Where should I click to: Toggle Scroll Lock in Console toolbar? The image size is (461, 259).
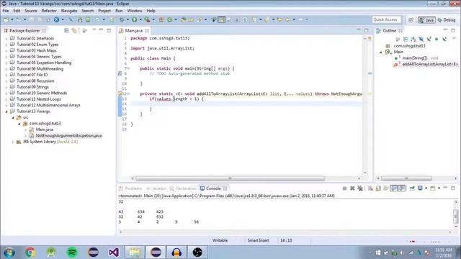[378, 188]
